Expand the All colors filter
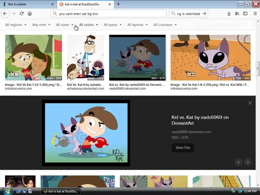The image size is (260, 195). (x=89, y=25)
